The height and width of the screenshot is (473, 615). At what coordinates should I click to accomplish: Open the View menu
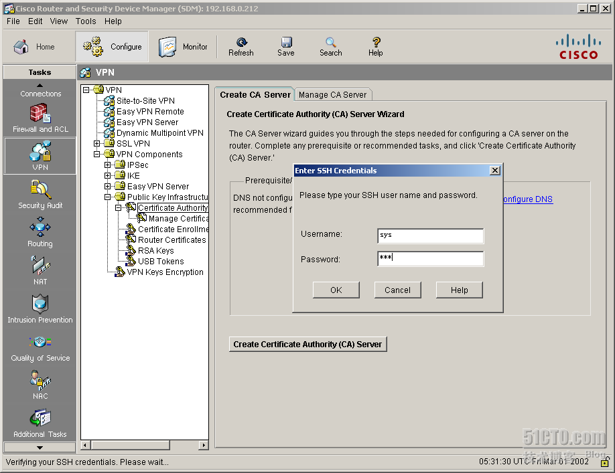click(x=58, y=21)
